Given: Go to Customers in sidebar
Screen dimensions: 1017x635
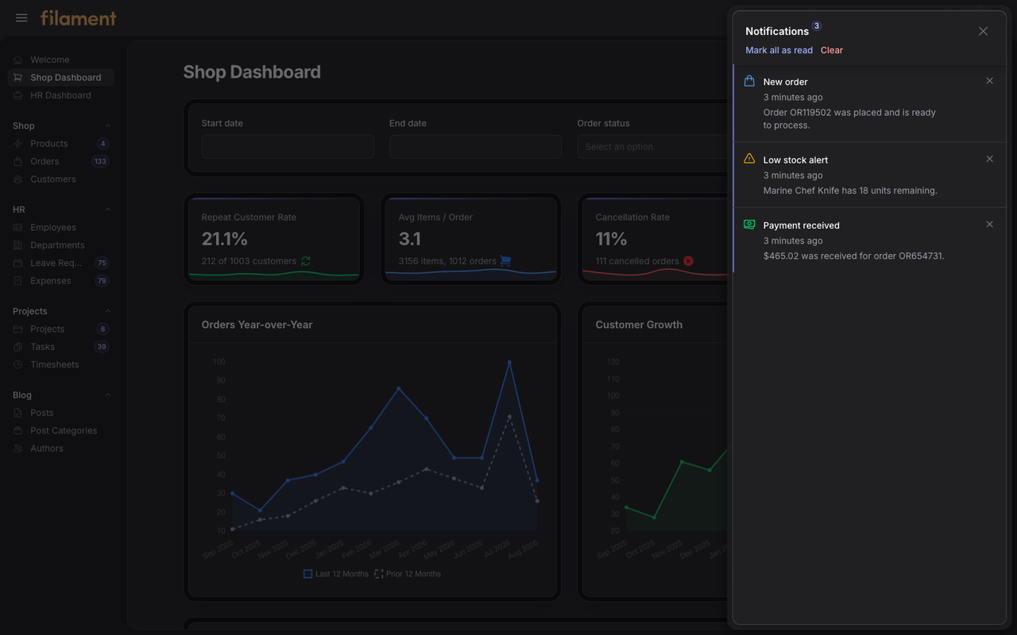Looking at the screenshot, I should [x=61, y=179].
